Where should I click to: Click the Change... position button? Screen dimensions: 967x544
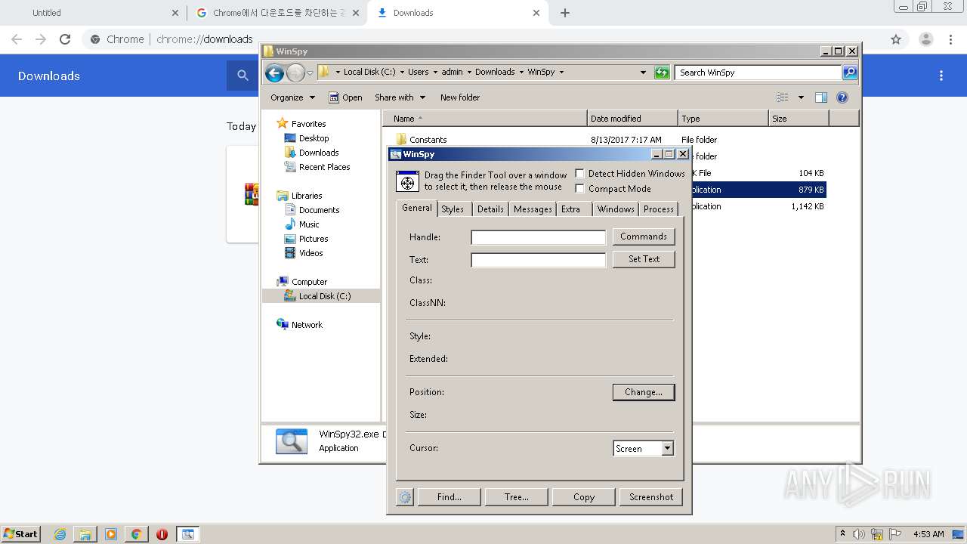coord(644,392)
